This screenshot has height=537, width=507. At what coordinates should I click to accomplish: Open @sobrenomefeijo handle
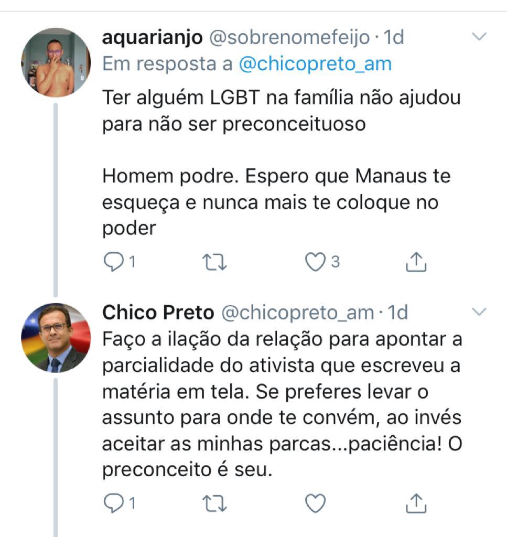289,37
